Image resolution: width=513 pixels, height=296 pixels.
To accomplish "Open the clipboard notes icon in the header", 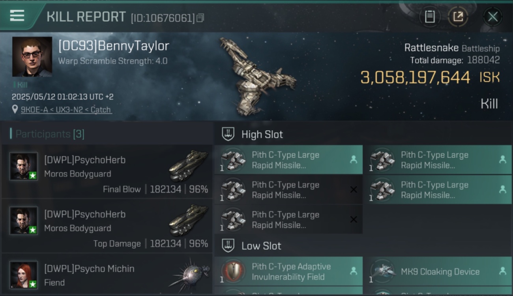I will (x=430, y=17).
